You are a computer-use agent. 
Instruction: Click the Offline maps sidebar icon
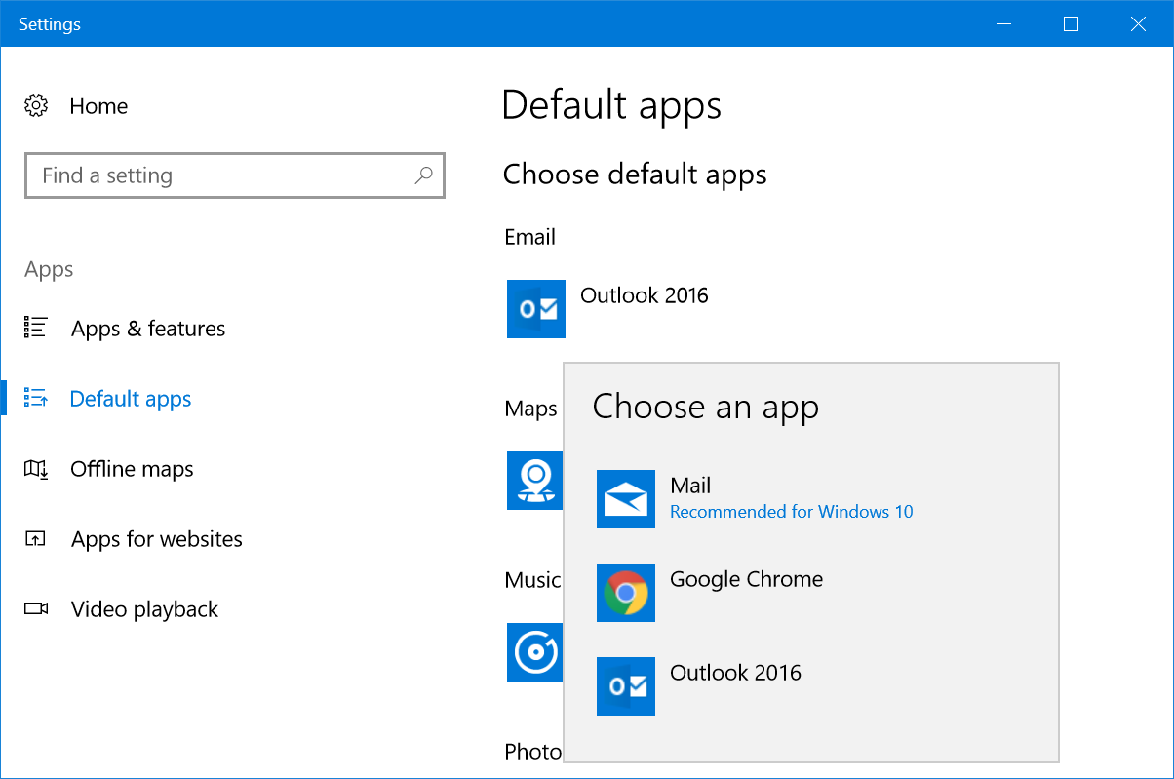tap(36, 469)
